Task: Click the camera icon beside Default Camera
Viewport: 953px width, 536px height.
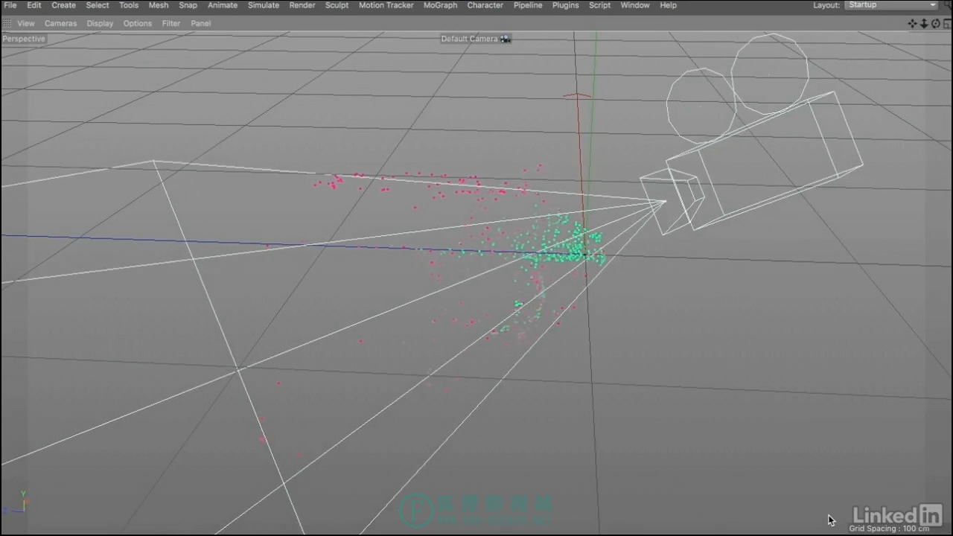Action: point(506,39)
